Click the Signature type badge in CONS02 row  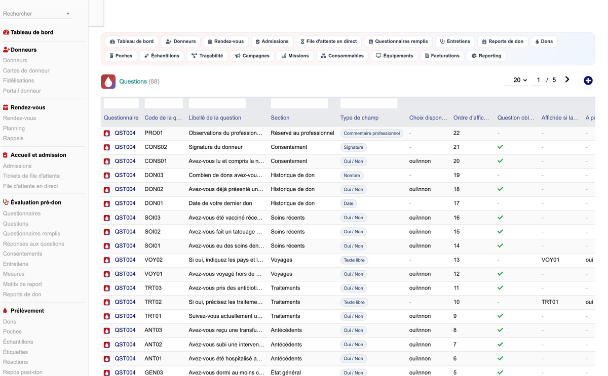click(x=354, y=147)
